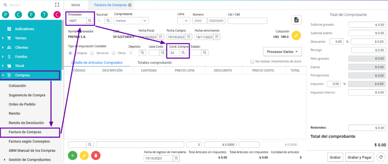This screenshot has width=388, height=164.
Task: Open Cotización in Compras menu
Action: 17,86
